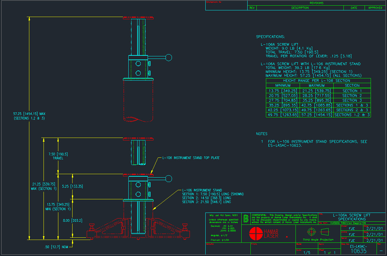Screen dimensions: 387x256
Task: Select the scale value 1/5
Action: point(306,253)
